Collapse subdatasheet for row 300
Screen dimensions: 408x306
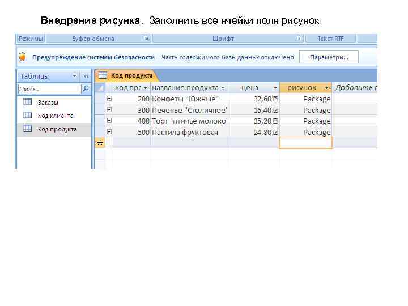pyautogui.click(x=109, y=110)
